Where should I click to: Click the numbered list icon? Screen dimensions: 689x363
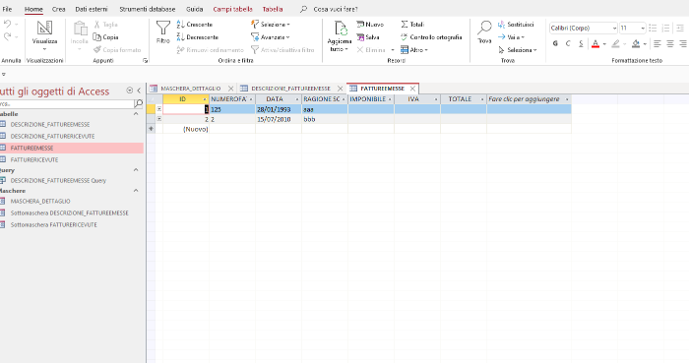point(666,29)
